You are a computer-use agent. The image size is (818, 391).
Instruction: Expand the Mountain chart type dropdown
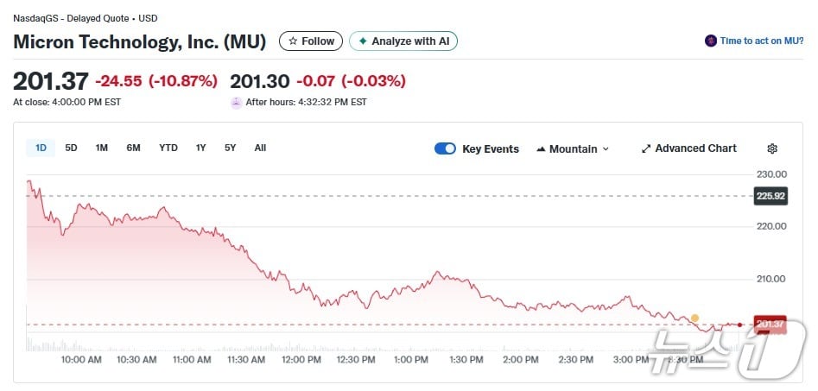(573, 148)
